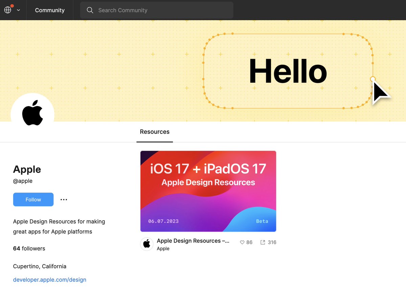
Task: Open the Community tab in top bar
Action: click(x=50, y=10)
